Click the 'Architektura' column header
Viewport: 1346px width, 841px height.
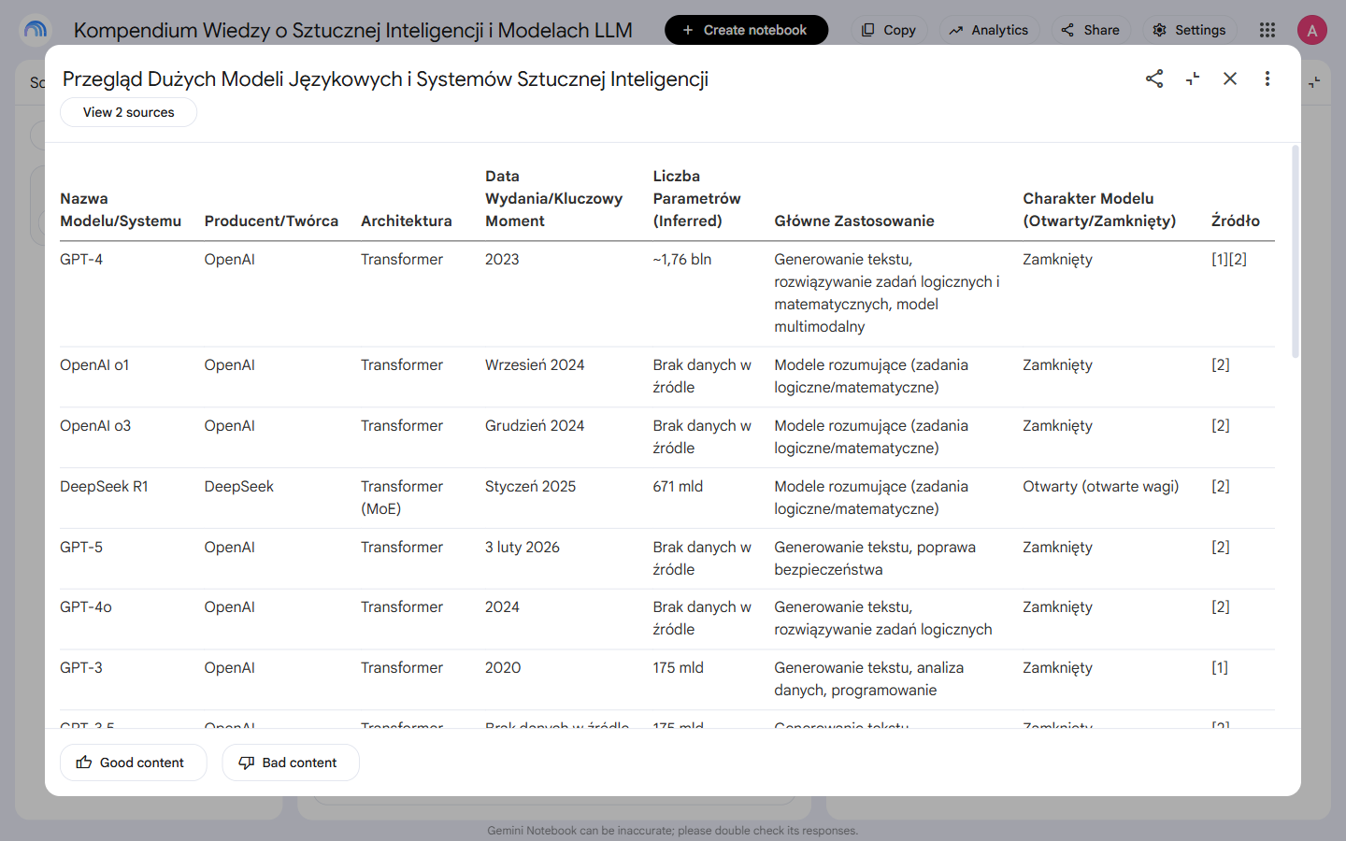[x=407, y=221]
